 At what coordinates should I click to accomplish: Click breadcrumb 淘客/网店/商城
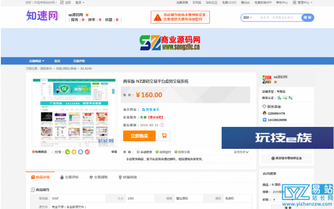66,68
